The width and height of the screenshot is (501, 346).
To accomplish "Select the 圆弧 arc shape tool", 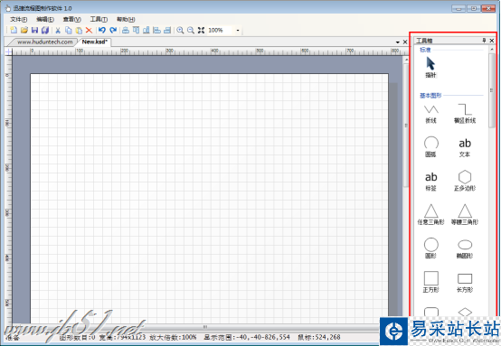I will point(431,147).
